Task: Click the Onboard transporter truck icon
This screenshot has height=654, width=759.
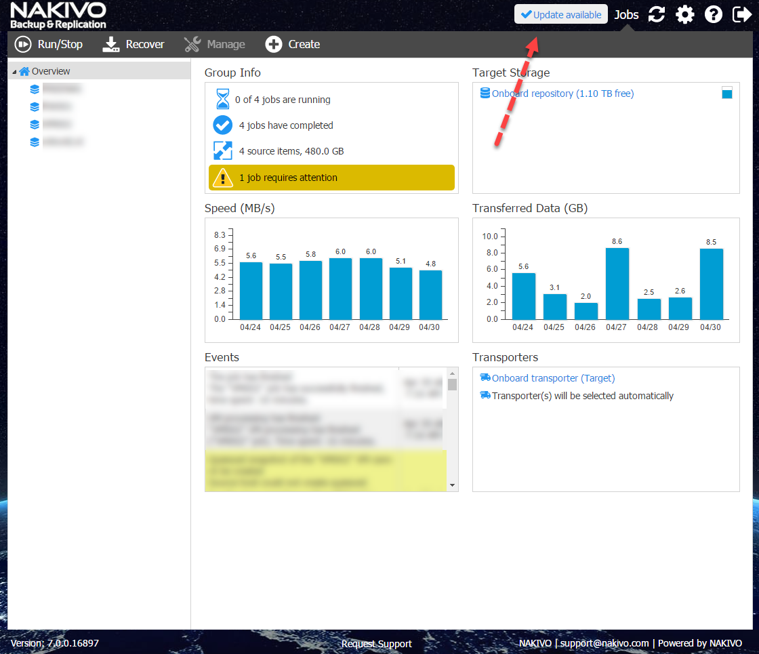Action: [485, 377]
